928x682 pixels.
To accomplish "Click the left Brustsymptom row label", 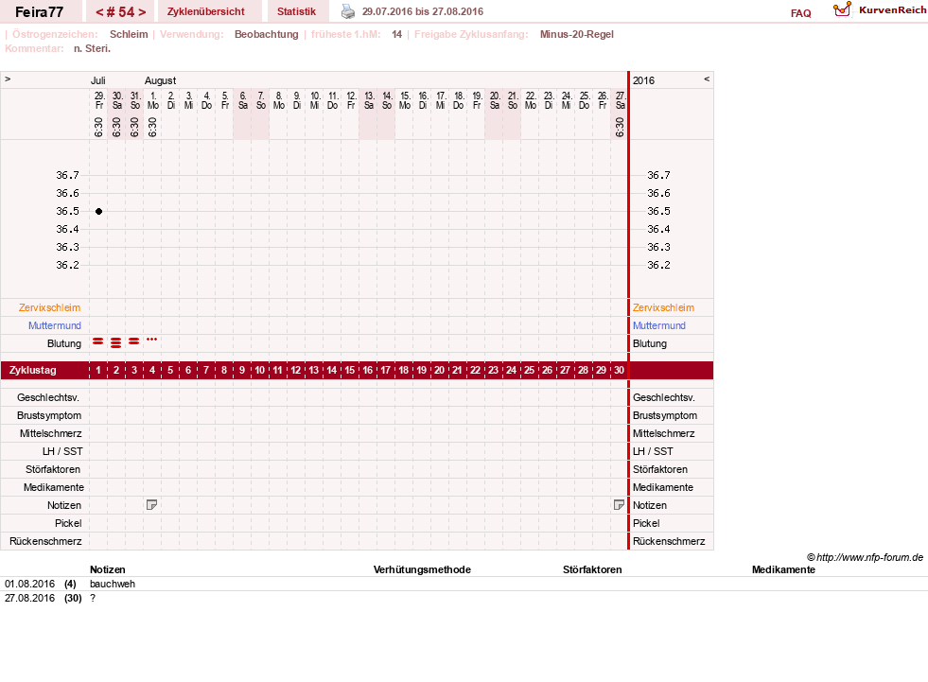I will click(49, 415).
